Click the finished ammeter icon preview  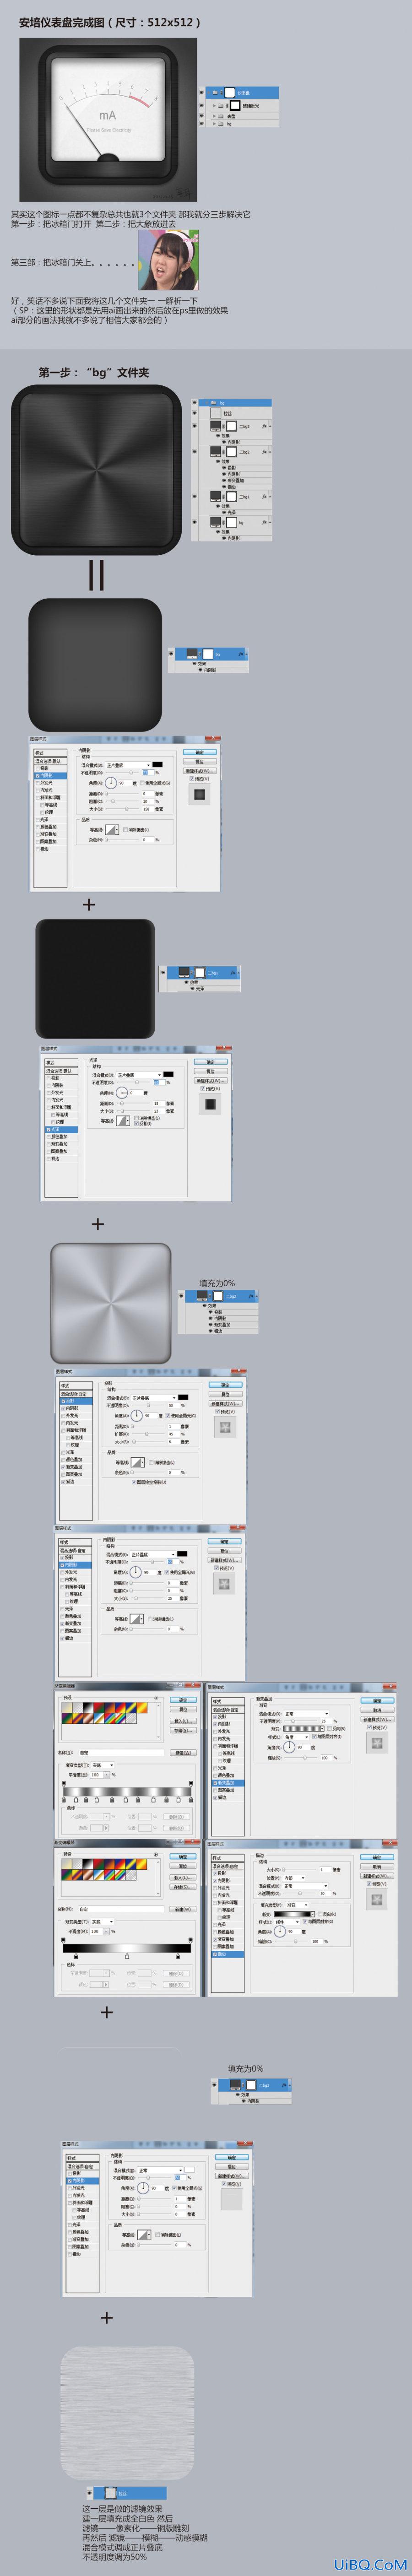(108, 121)
